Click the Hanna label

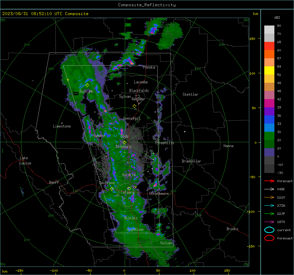[228, 146]
